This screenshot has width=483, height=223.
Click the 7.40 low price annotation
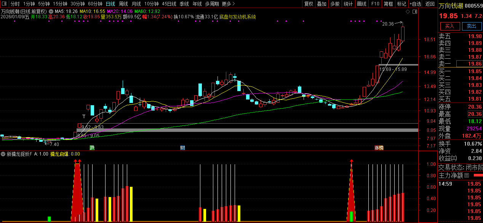54,144
